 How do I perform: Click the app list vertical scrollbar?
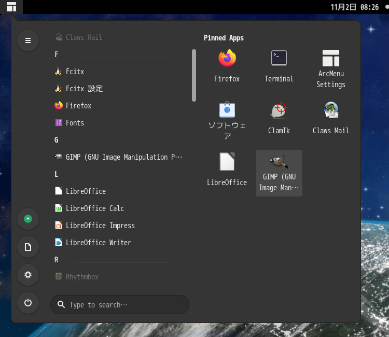click(194, 75)
